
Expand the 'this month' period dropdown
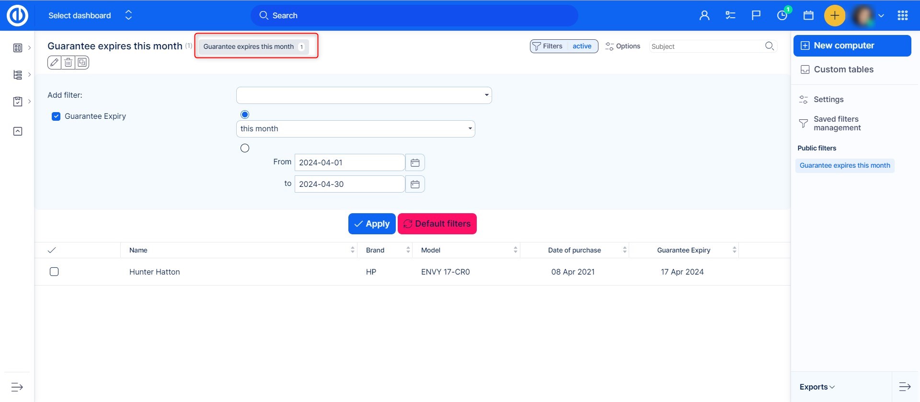point(355,129)
